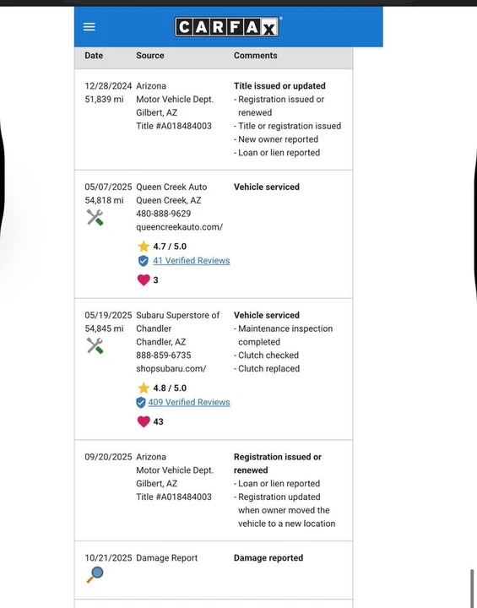The image size is (477, 608).
Task: Open the 41 Verified Reviews link
Action: pyautogui.click(x=191, y=261)
